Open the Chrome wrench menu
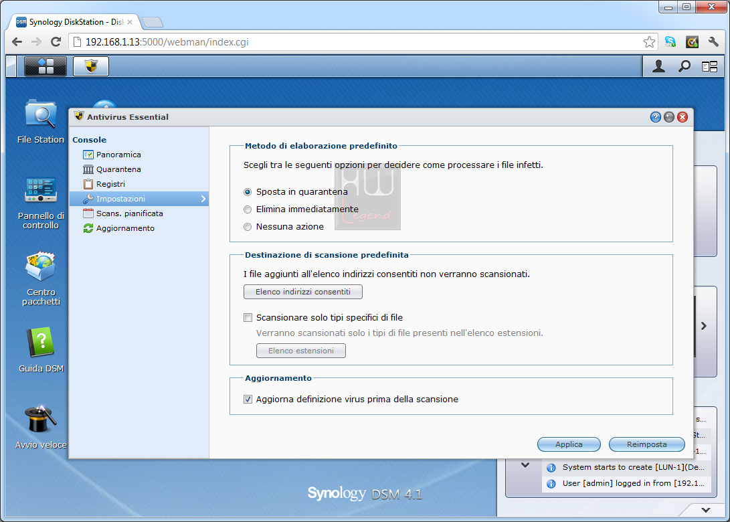This screenshot has width=730, height=522. [x=713, y=42]
